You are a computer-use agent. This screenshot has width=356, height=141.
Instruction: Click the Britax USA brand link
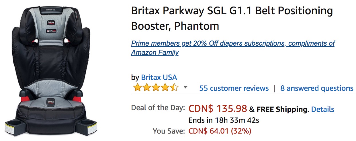(x=159, y=77)
